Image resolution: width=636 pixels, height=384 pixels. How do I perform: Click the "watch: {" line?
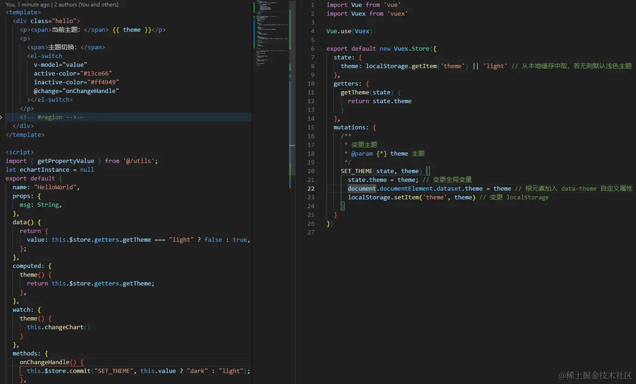click(27, 310)
